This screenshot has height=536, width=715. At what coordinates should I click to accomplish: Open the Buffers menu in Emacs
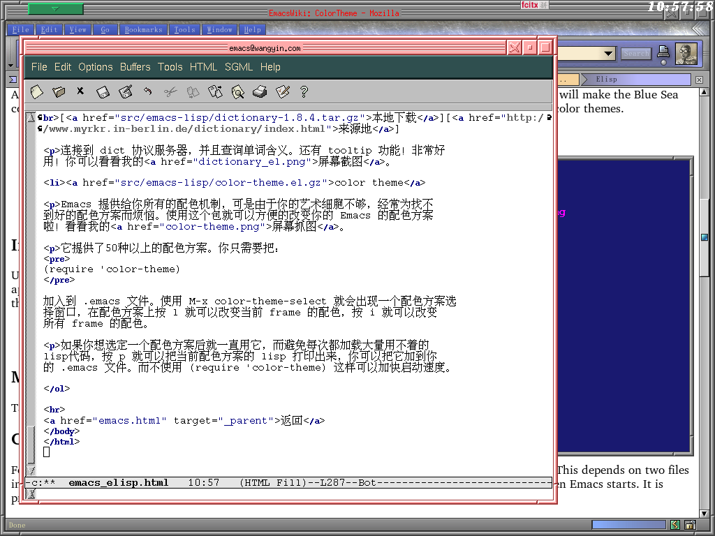[x=135, y=67]
